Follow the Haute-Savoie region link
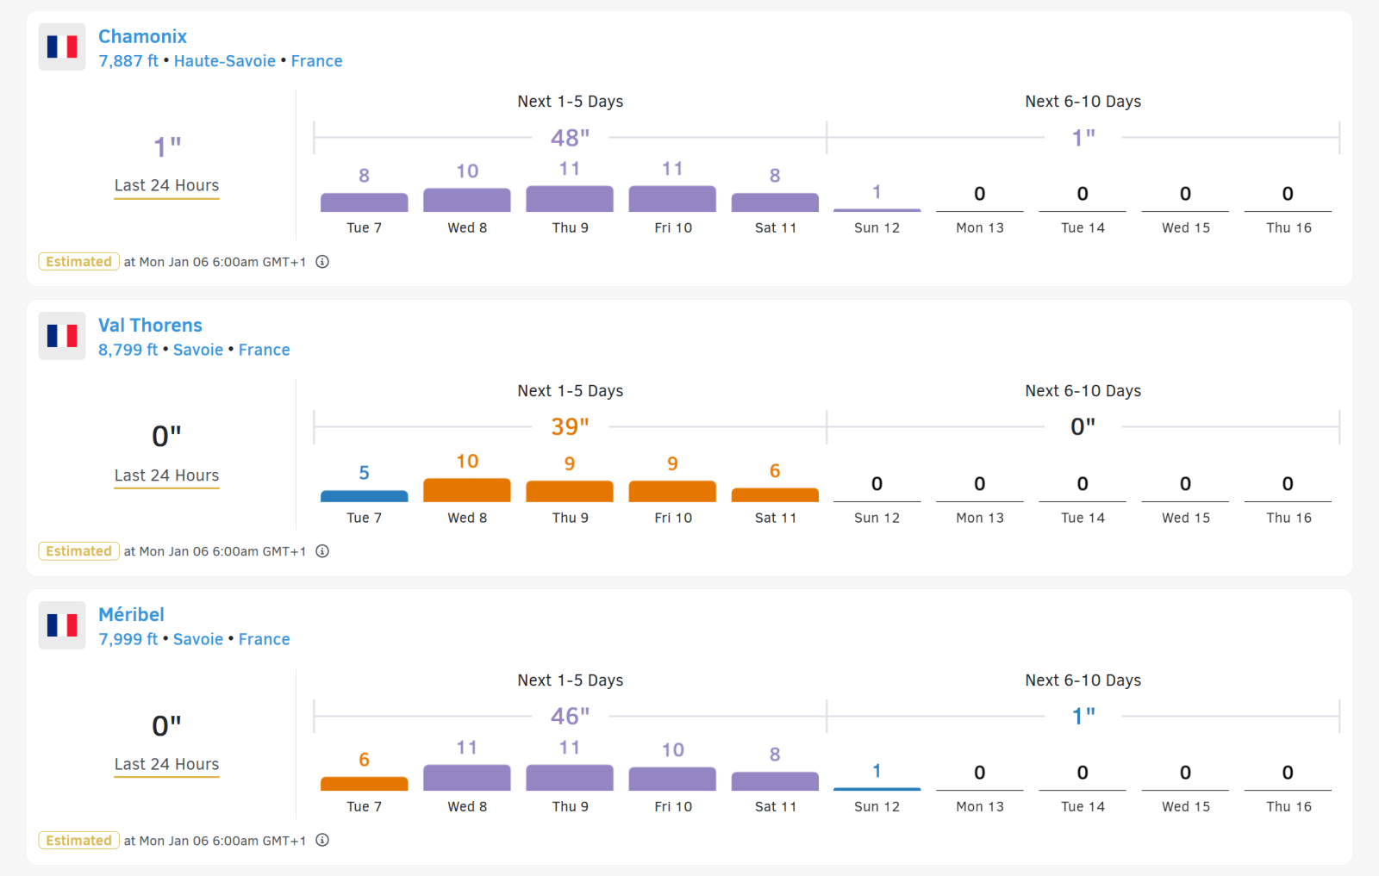The image size is (1379, 876). pos(225,61)
